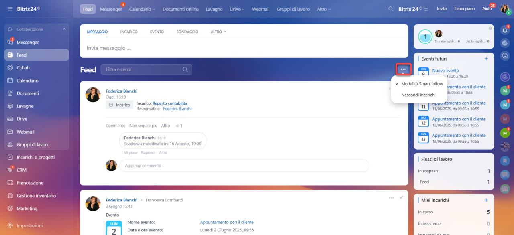Expand the ALTRO dropdown in the post composer
This screenshot has width=514, height=235.
218,32
